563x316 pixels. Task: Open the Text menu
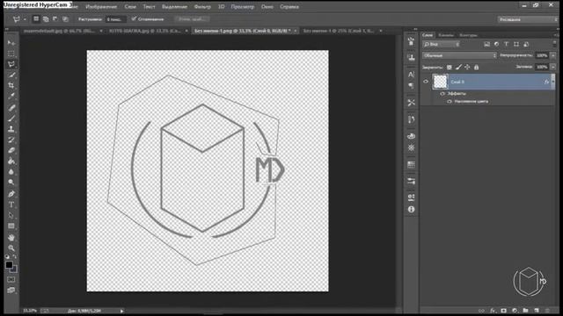pyautogui.click(x=149, y=6)
